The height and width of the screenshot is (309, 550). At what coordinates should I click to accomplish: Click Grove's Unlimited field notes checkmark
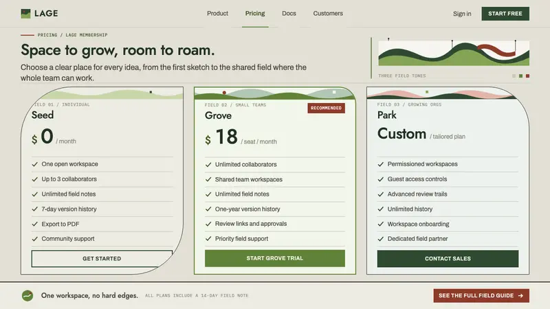(x=208, y=194)
